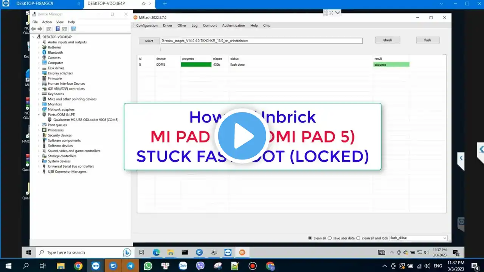Image resolution: width=484 pixels, height=272 pixels.
Task: Click the flash done status text
Action: tap(237, 65)
